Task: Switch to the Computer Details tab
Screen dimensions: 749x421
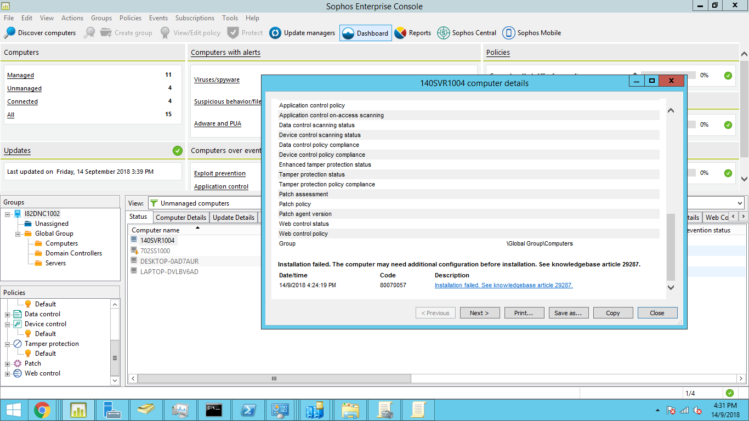Action: pyautogui.click(x=181, y=217)
